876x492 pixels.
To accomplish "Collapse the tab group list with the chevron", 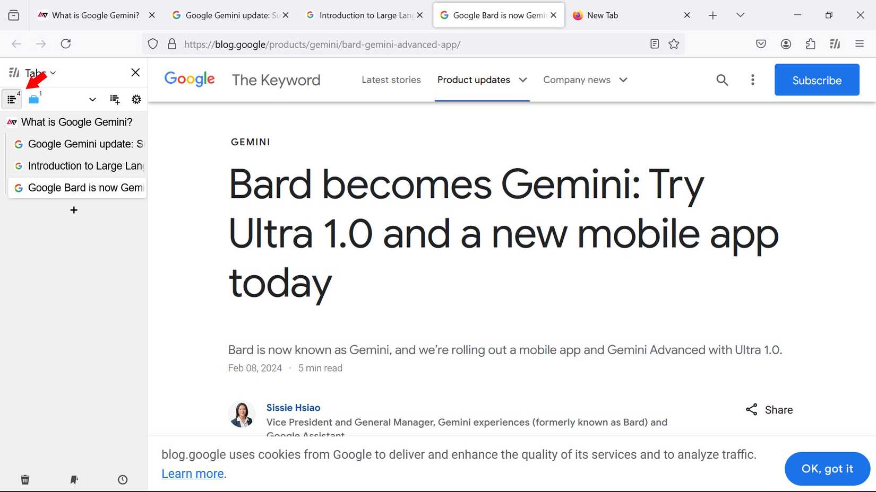I will 92,99.
